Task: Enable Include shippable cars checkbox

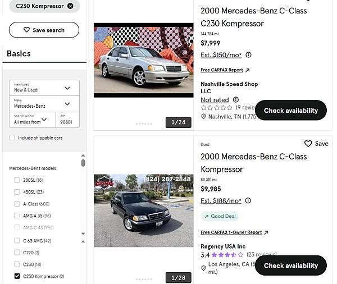Action: point(12,138)
